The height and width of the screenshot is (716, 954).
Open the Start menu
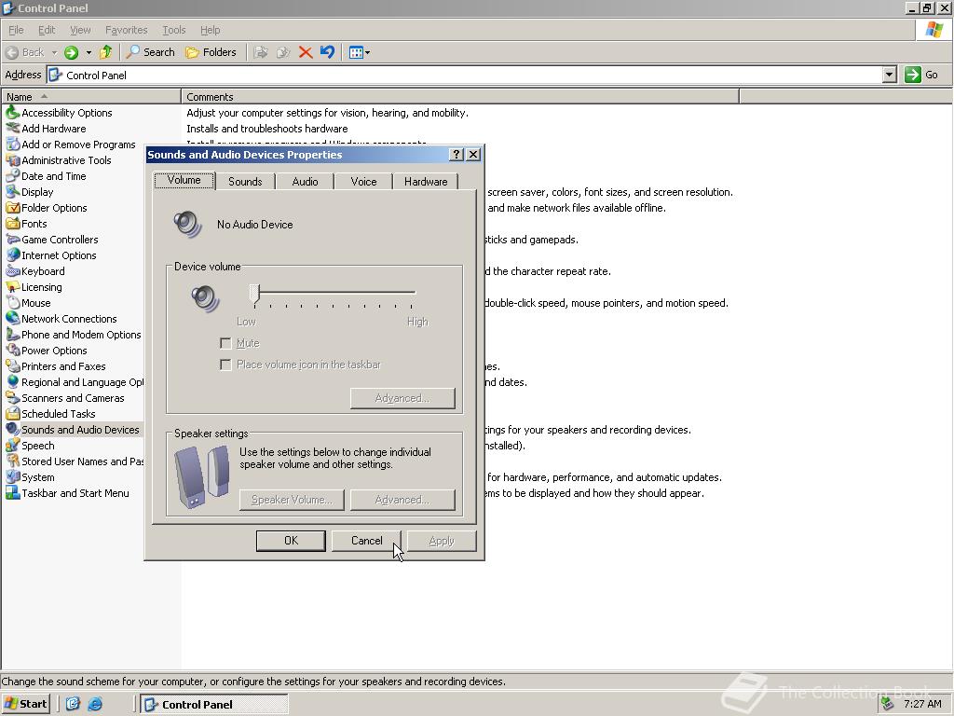click(x=25, y=704)
